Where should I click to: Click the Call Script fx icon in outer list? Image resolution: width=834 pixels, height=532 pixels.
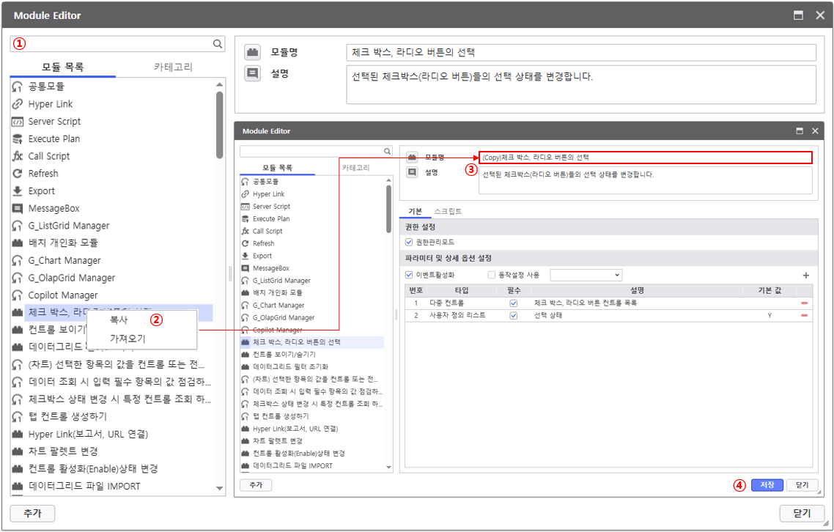(x=18, y=156)
